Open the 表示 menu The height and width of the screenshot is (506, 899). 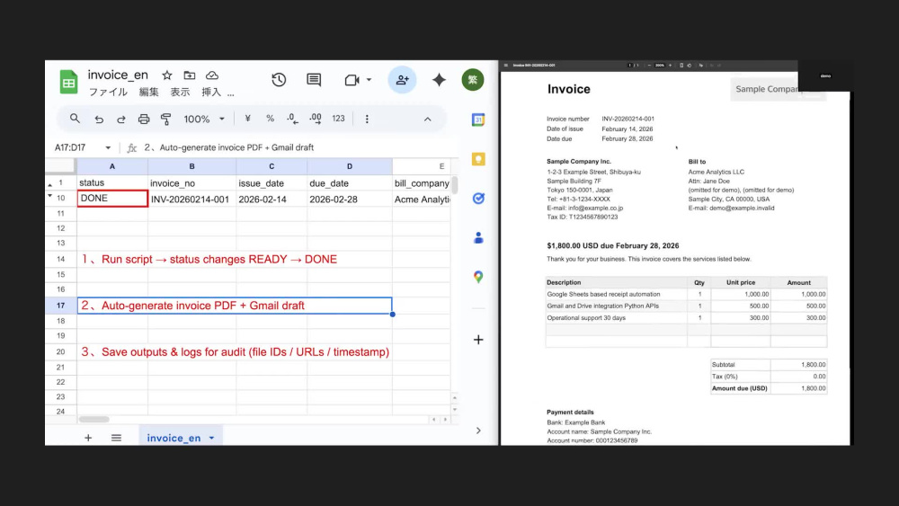point(180,93)
